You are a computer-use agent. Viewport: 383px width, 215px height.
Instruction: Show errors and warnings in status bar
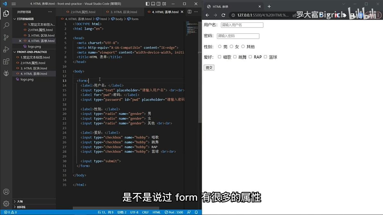click(x=10, y=212)
